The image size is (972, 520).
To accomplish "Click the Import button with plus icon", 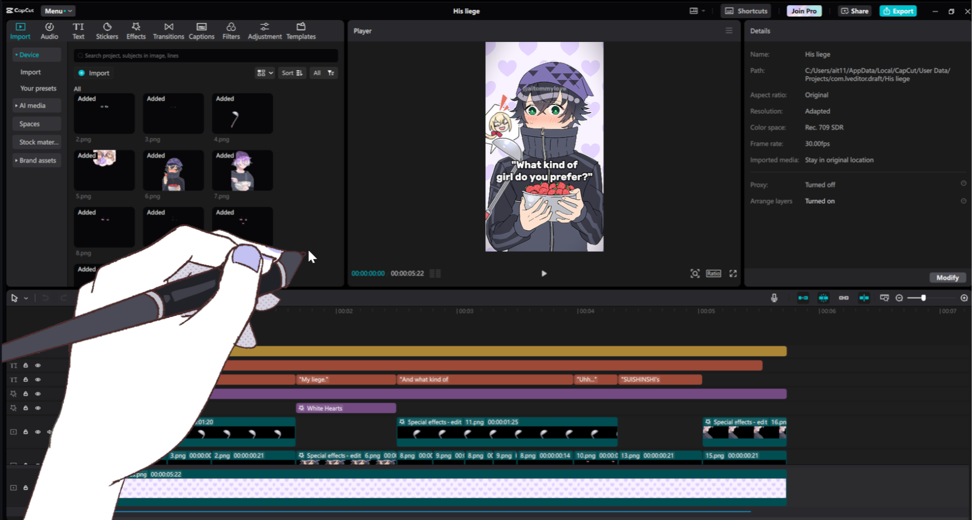I will [94, 73].
